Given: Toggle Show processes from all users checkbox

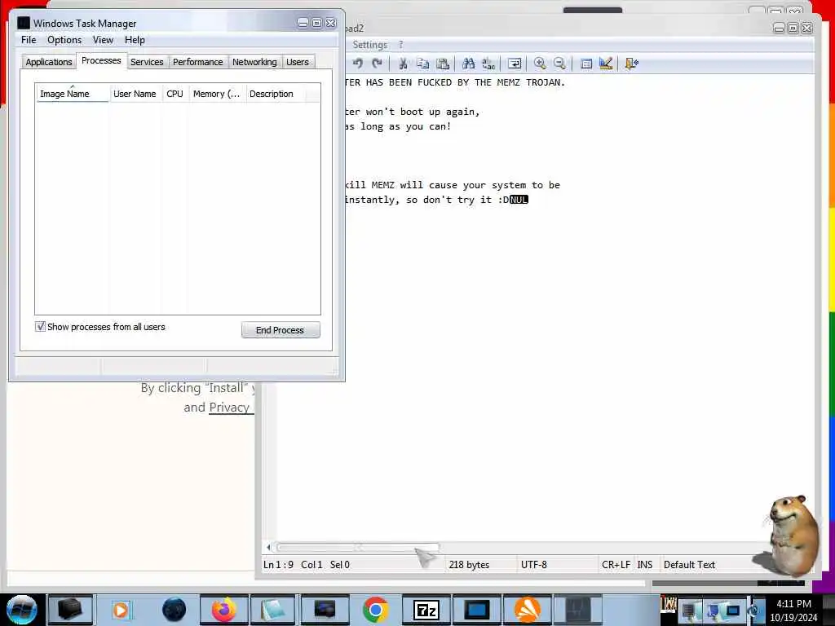Looking at the screenshot, I should click(x=41, y=327).
